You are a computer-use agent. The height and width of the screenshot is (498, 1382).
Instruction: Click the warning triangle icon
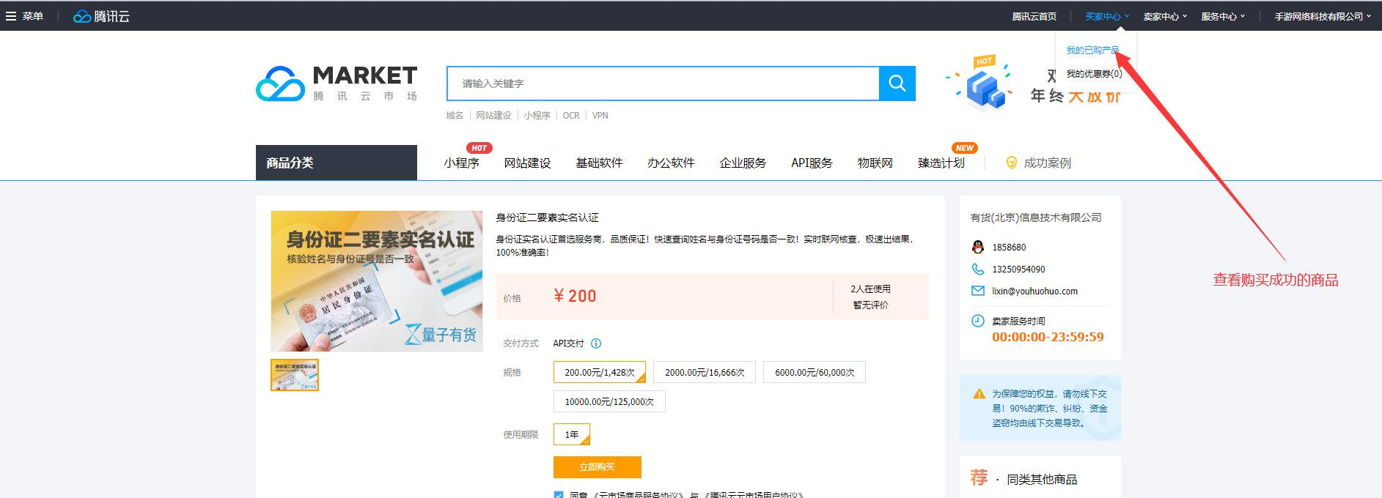[x=979, y=394]
